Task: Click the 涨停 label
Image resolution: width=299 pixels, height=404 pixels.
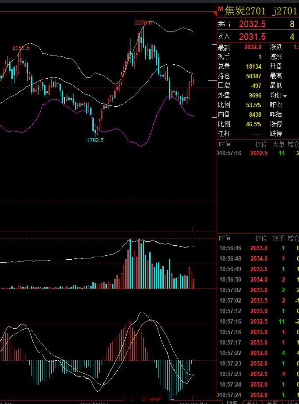Action: pos(276,124)
